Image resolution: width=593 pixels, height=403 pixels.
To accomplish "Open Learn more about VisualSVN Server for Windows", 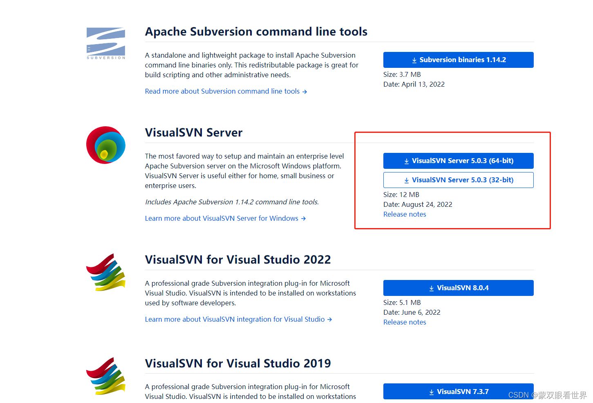I will click(225, 218).
